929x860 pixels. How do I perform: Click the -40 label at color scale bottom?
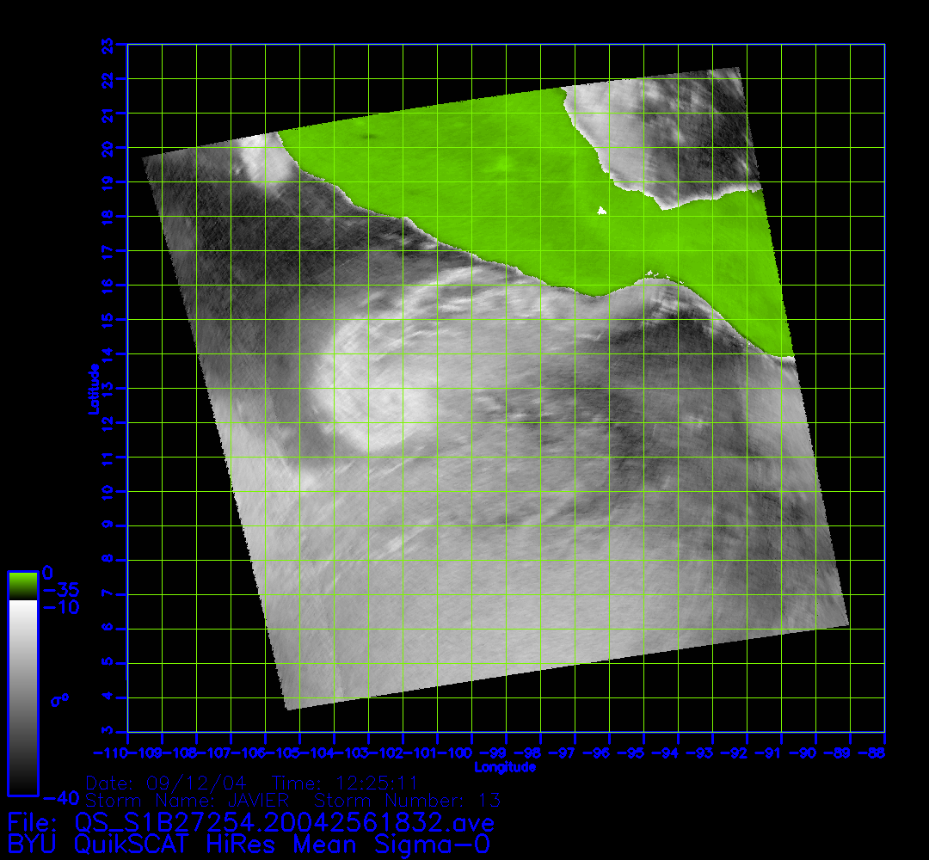point(60,796)
